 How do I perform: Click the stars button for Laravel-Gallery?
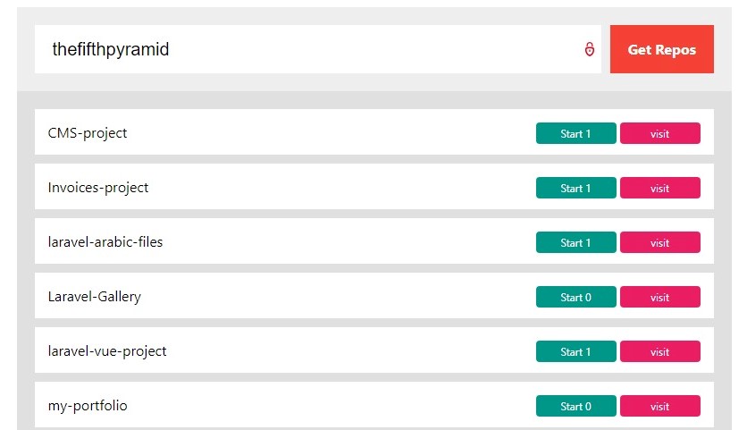(x=575, y=297)
